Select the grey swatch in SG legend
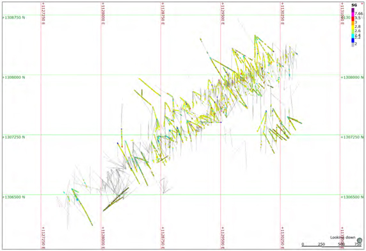 click(353, 44)
